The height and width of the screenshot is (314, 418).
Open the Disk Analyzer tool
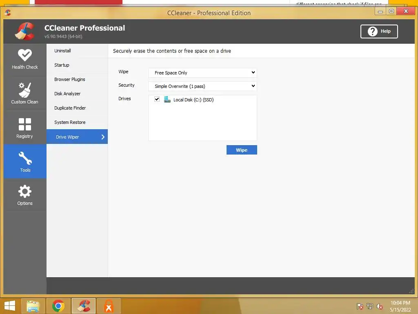point(77,94)
